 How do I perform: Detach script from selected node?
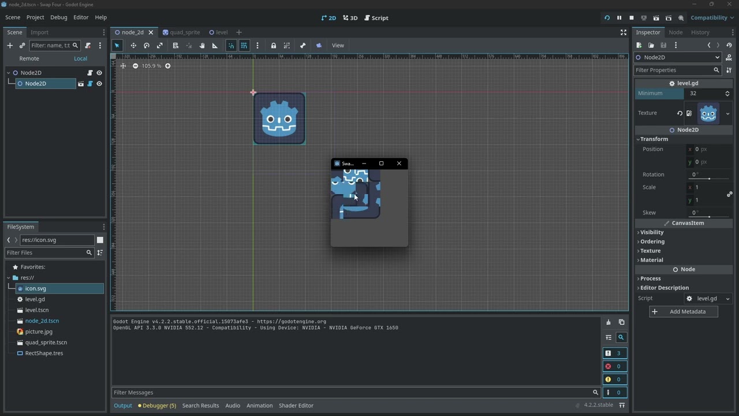pos(88,46)
